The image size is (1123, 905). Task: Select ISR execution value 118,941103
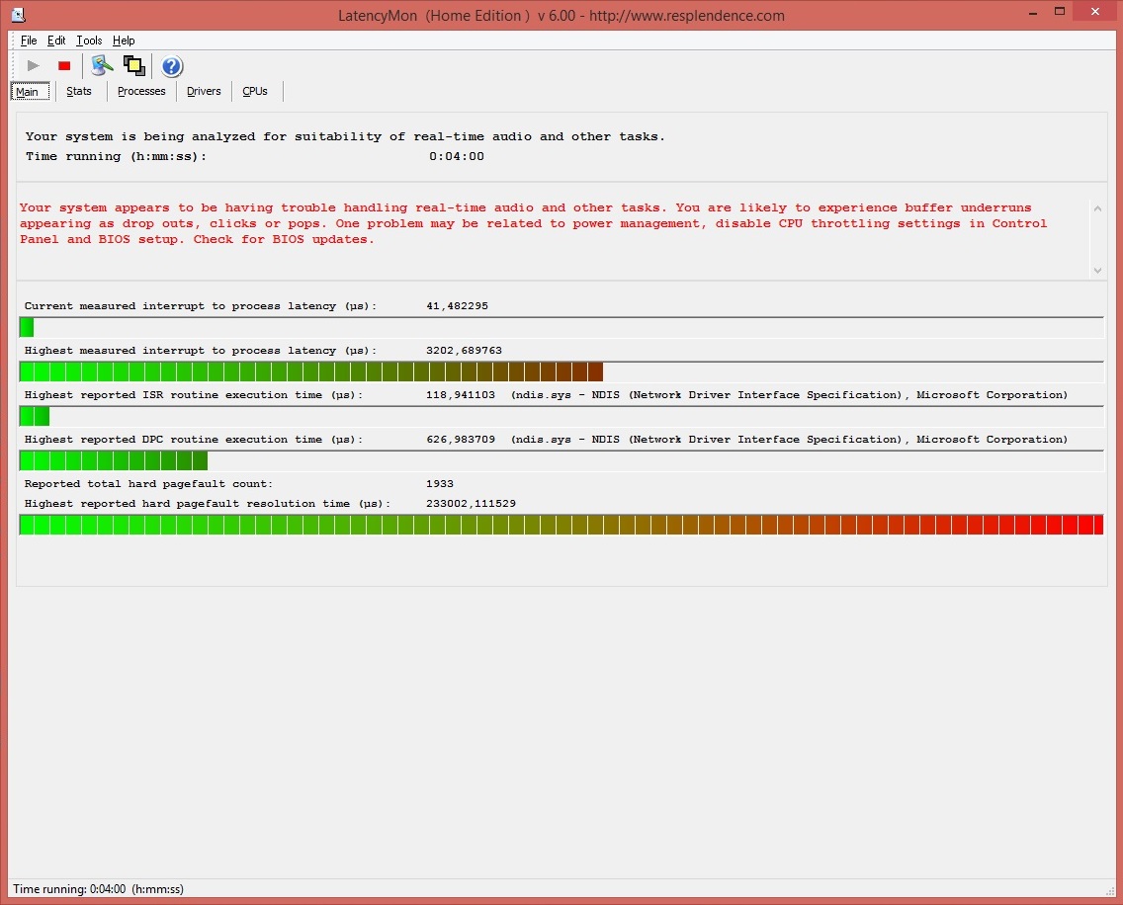(x=461, y=394)
